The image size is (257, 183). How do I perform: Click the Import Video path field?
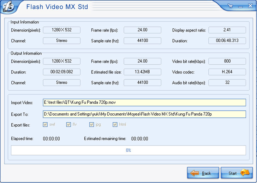coord(144,103)
